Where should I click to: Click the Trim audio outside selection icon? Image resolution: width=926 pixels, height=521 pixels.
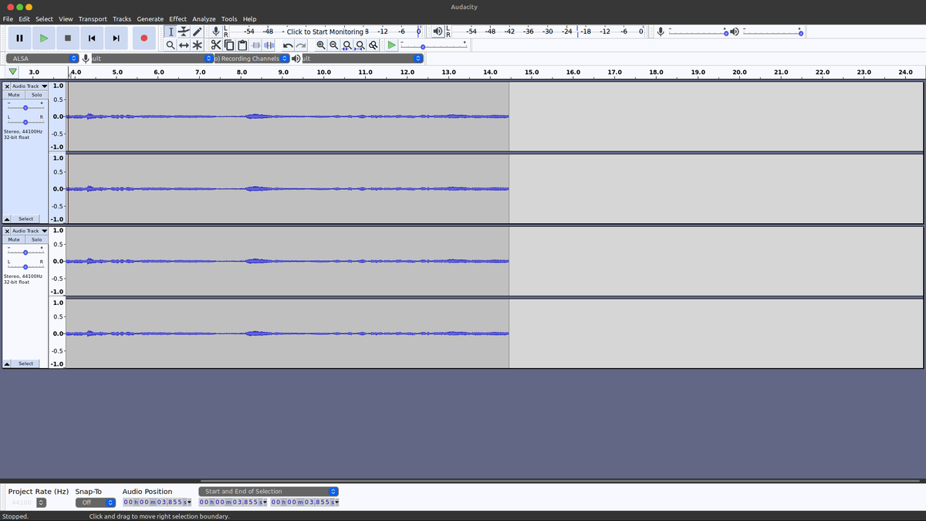point(256,46)
